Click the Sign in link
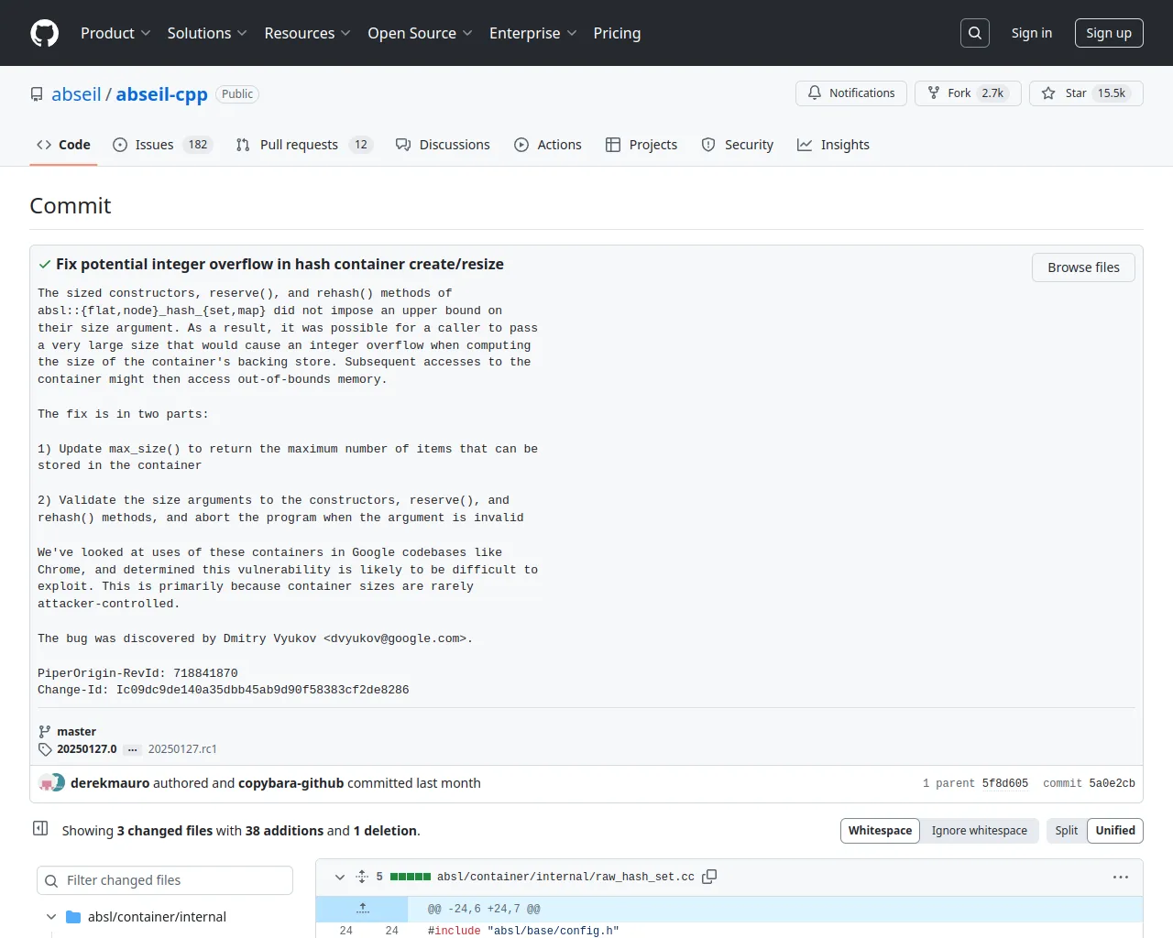Screen dimensions: 1173x938 point(1032,33)
